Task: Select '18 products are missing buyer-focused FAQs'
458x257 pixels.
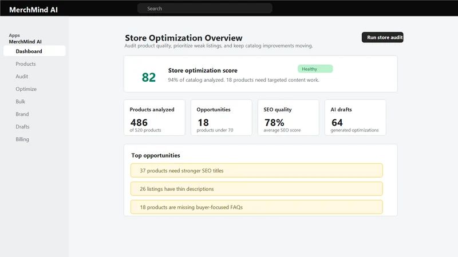Action: tap(256, 207)
